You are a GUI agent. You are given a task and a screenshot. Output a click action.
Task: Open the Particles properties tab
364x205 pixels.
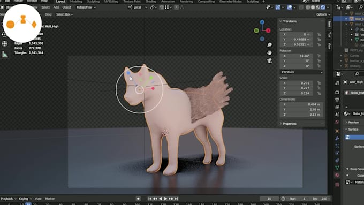337,146
